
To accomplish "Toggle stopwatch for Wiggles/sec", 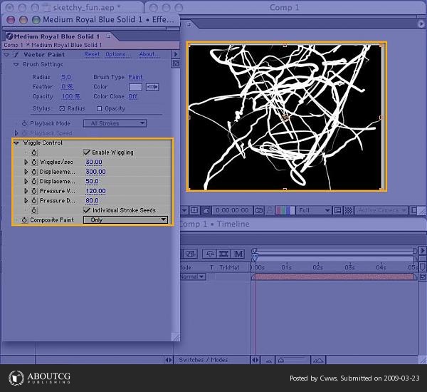I will point(34,163).
